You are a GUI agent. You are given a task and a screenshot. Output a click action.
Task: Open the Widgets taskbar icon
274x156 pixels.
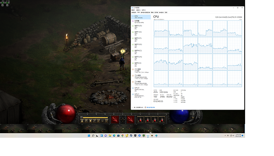tap(102, 135)
